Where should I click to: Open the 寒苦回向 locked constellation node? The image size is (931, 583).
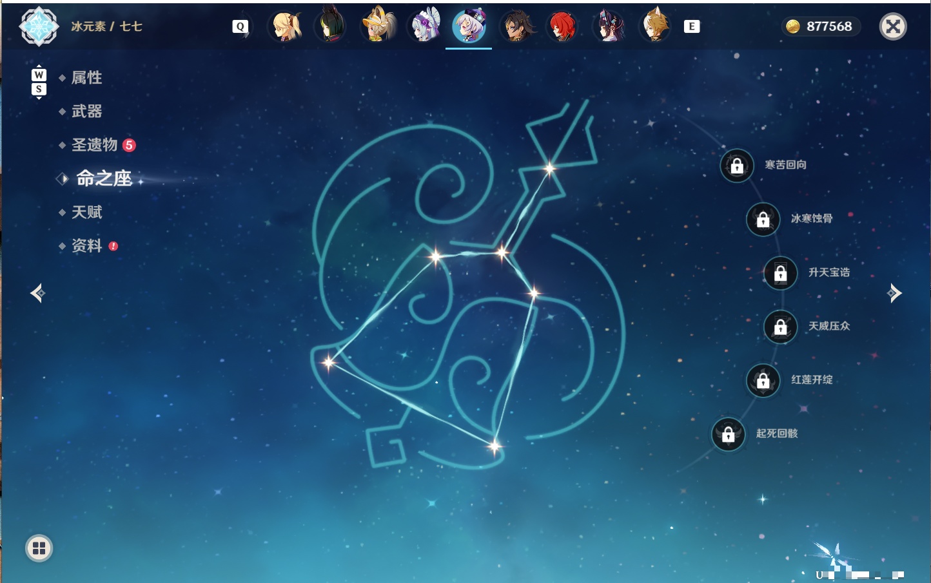pos(737,166)
